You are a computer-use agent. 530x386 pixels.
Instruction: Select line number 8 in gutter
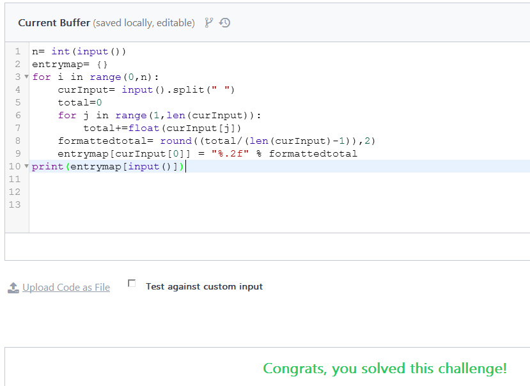(x=17, y=141)
